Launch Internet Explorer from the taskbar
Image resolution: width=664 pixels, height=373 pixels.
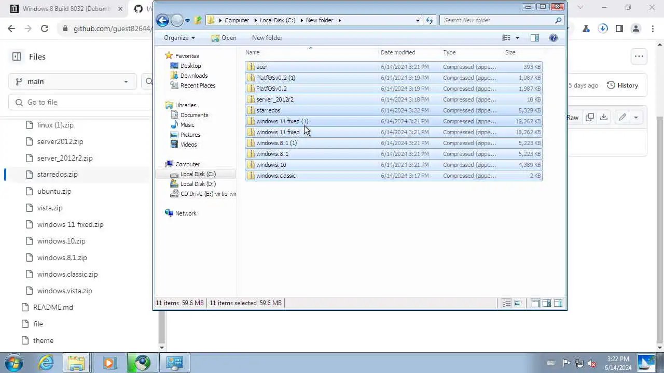coord(46,363)
